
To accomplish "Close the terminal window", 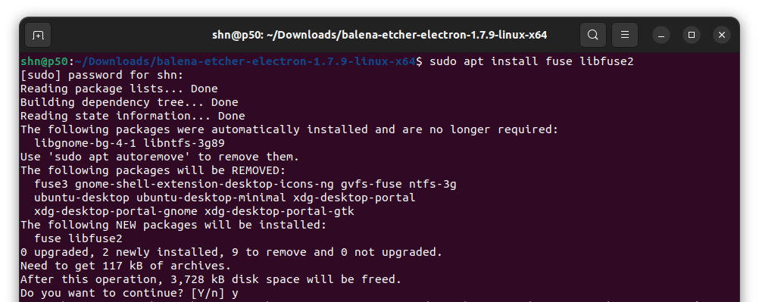I will [x=722, y=35].
